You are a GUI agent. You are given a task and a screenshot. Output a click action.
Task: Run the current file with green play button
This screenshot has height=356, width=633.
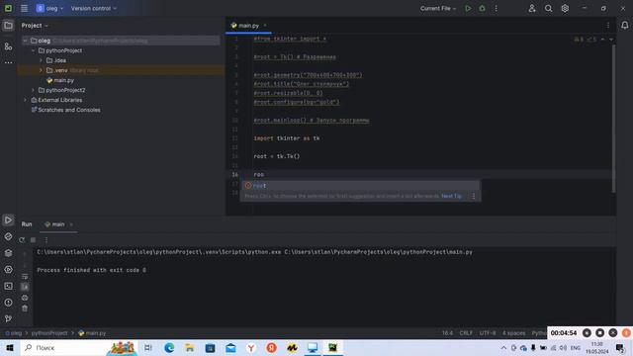(468, 8)
